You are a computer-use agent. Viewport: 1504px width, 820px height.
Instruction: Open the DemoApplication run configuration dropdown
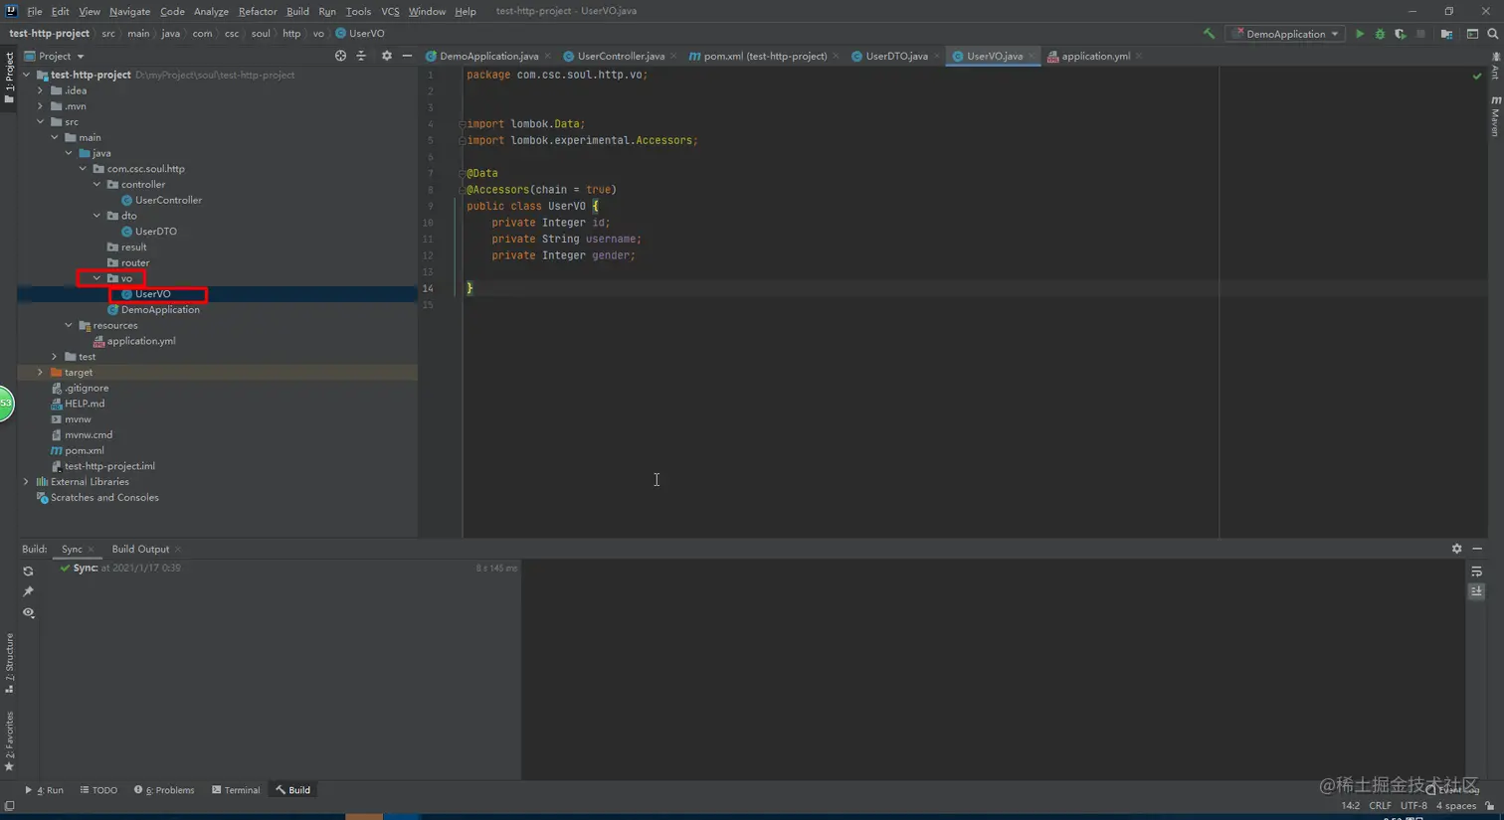click(1286, 34)
